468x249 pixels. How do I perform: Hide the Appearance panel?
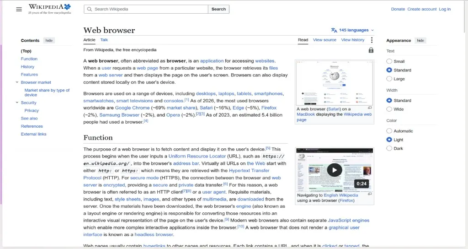pyautogui.click(x=420, y=40)
